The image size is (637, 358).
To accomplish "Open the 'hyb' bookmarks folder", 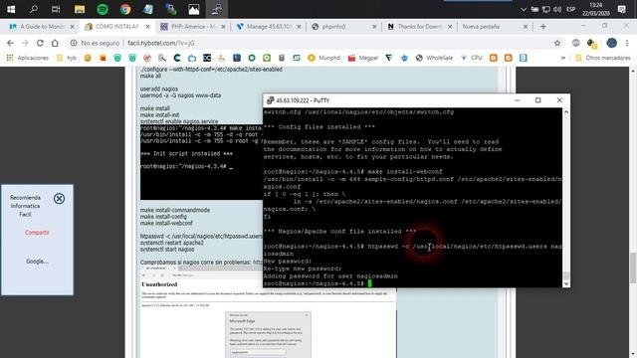I will pos(67,58).
